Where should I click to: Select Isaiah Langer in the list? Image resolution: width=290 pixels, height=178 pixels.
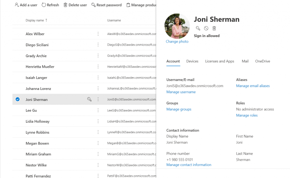(x=36, y=78)
